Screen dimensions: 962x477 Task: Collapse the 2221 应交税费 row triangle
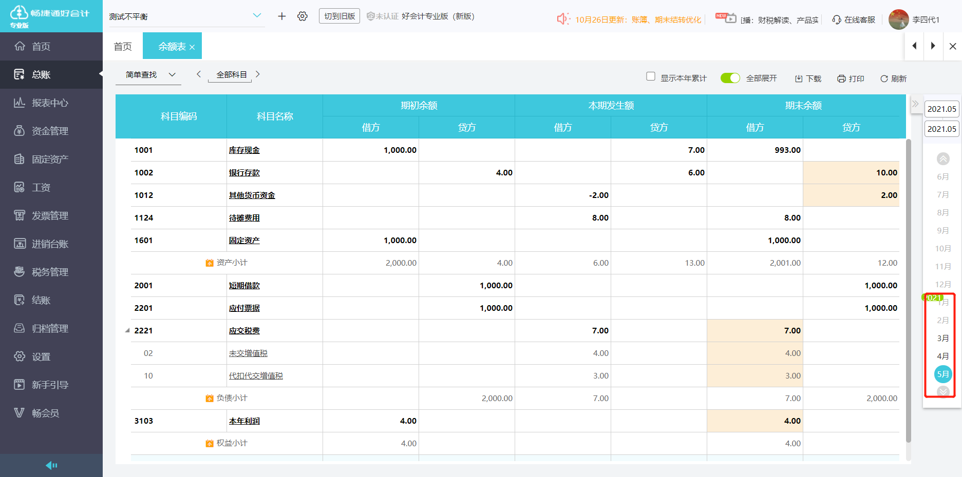pos(127,330)
